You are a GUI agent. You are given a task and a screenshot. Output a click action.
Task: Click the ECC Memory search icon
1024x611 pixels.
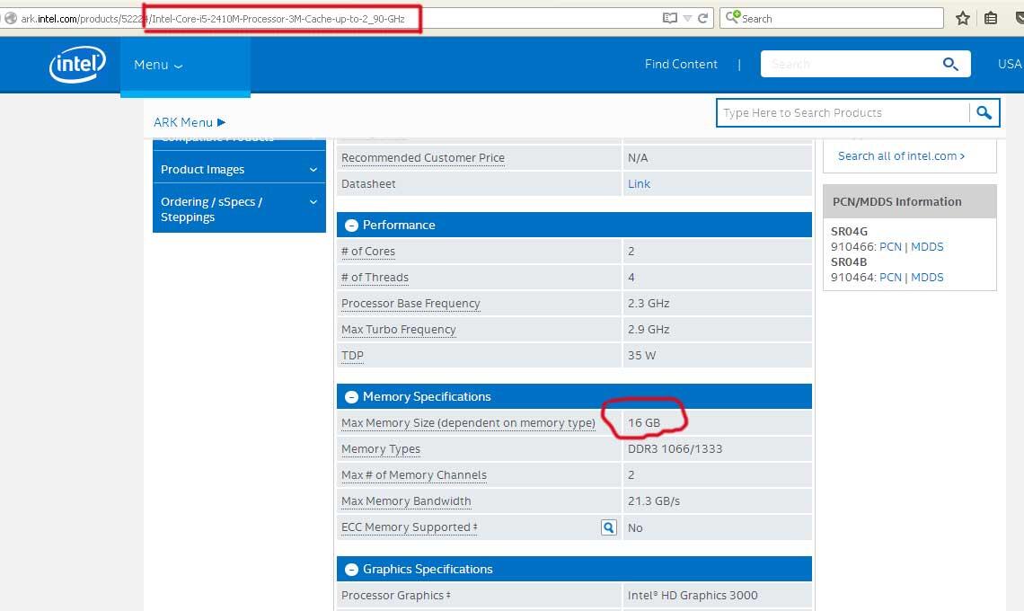609,527
